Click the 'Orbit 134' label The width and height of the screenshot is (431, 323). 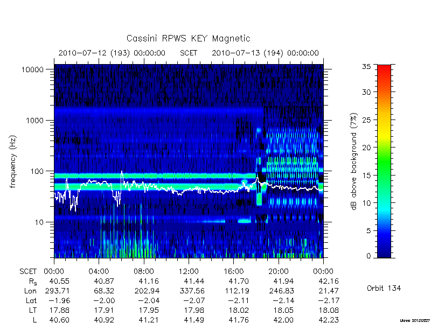tap(384, 288)
